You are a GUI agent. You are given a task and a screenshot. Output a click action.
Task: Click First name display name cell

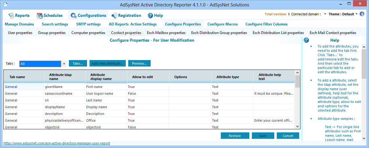106,87
